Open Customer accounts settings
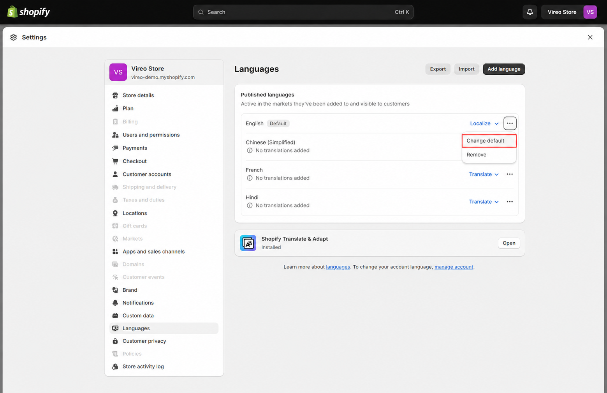The height and width of the screenshot is (393, 607). click(x=164, y=174)
